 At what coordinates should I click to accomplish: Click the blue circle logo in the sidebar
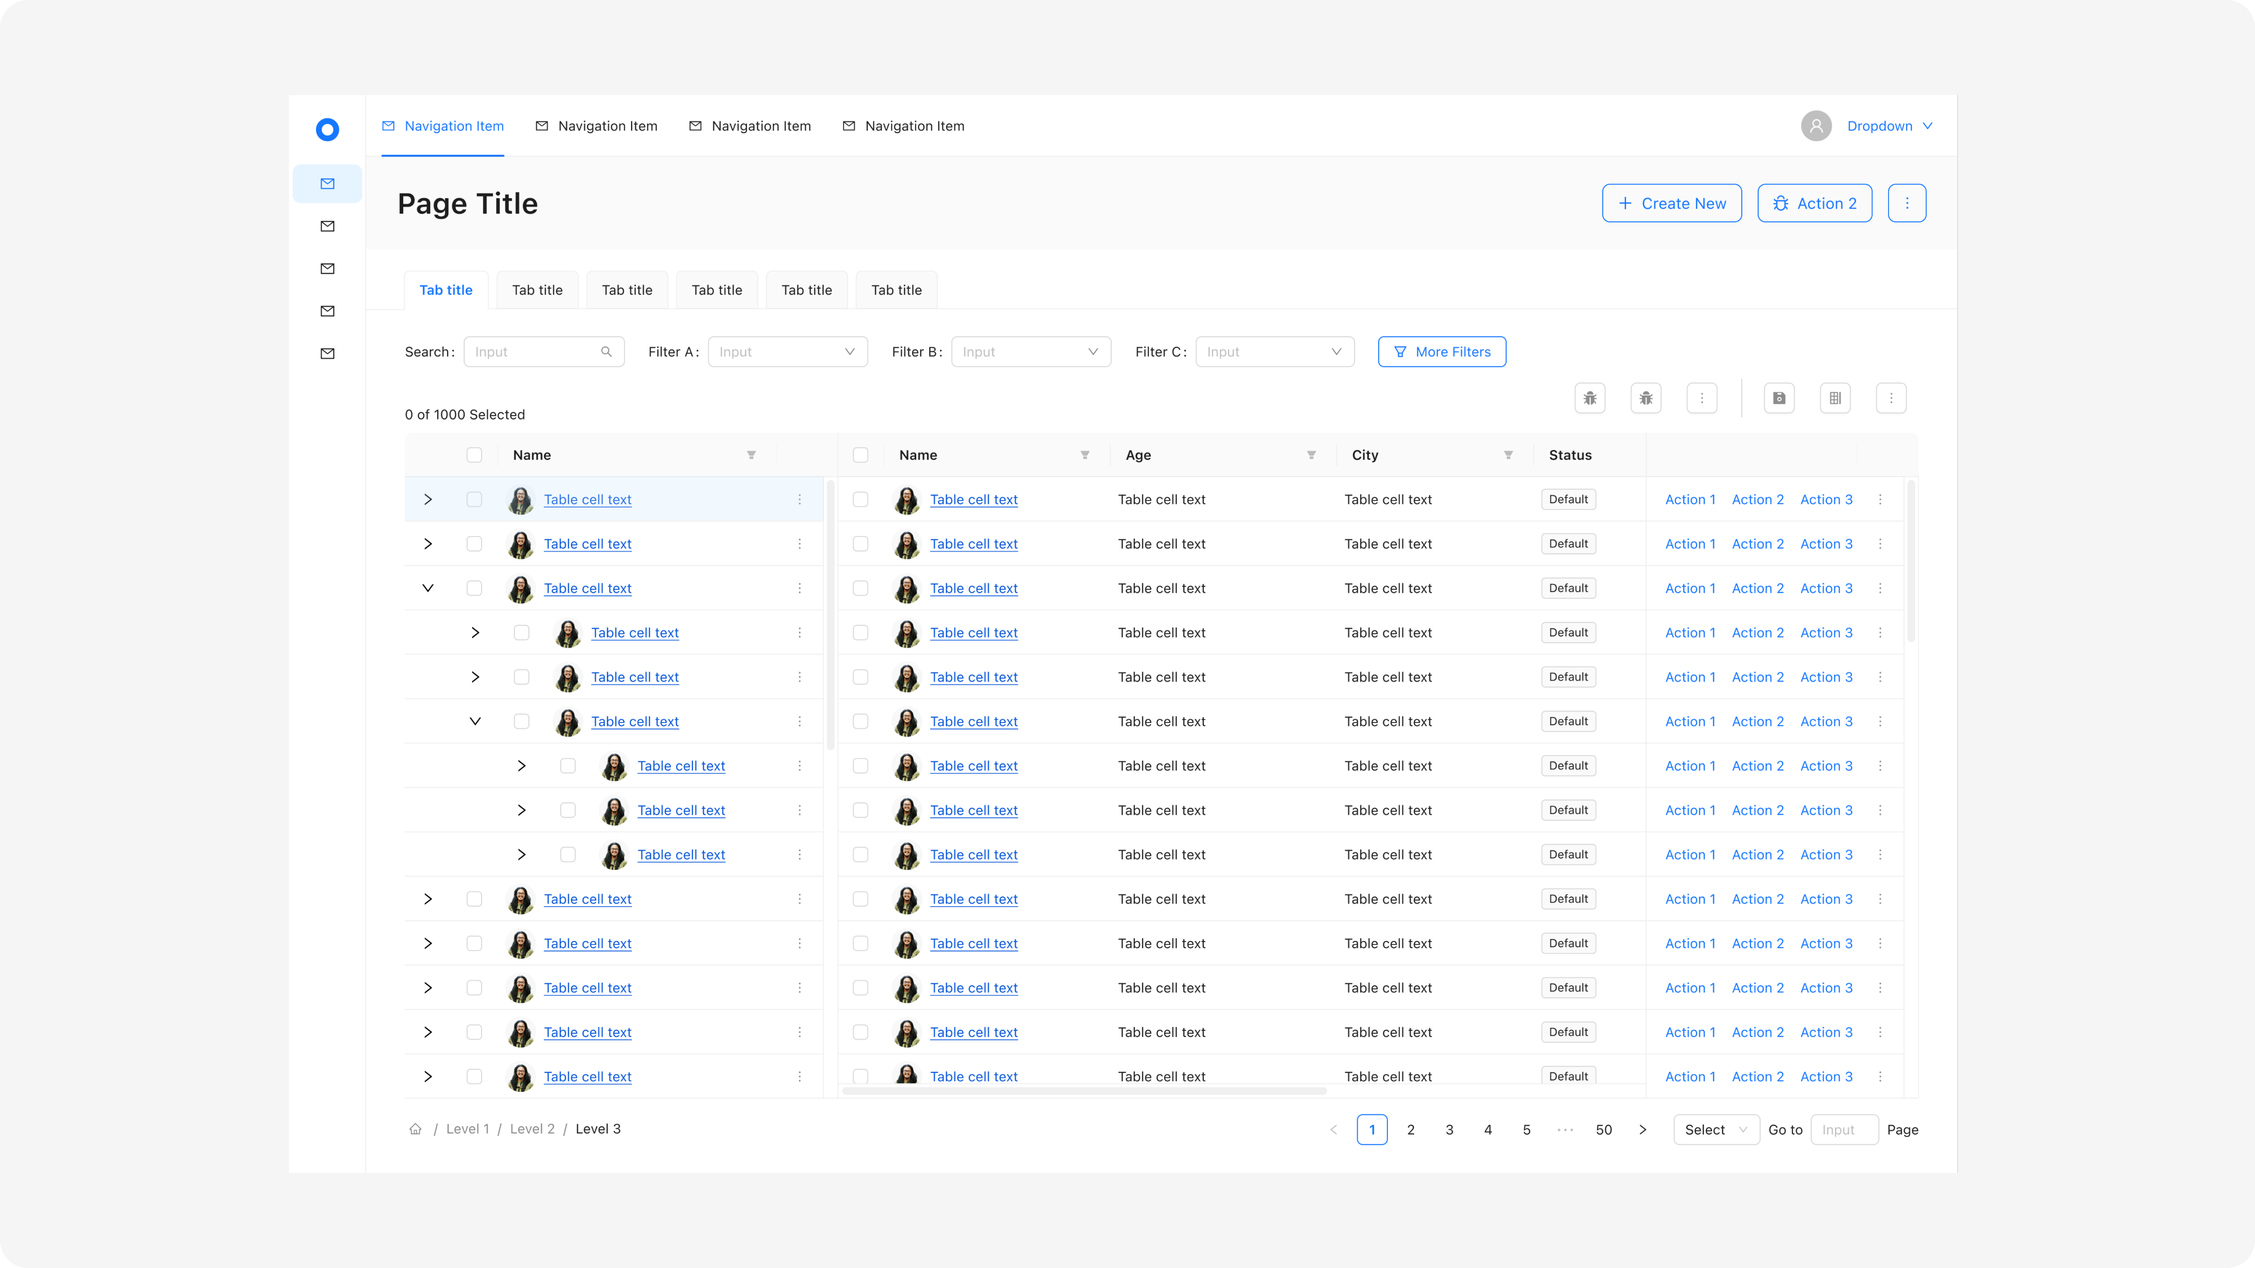327,130
